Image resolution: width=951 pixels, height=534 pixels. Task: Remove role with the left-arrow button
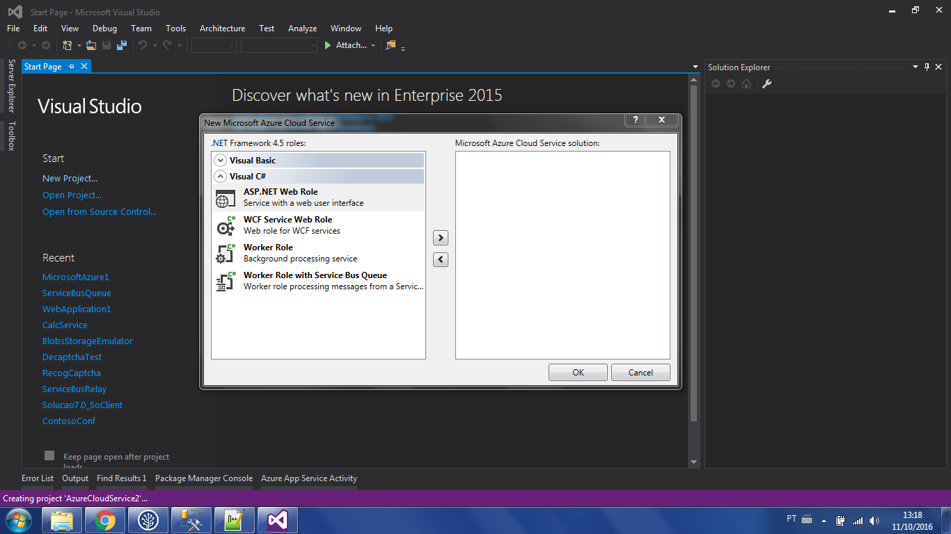[440, 259]
